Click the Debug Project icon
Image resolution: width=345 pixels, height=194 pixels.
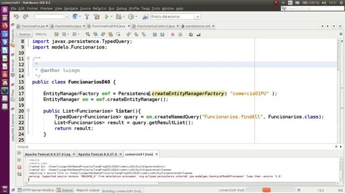[x=119, y=17]
